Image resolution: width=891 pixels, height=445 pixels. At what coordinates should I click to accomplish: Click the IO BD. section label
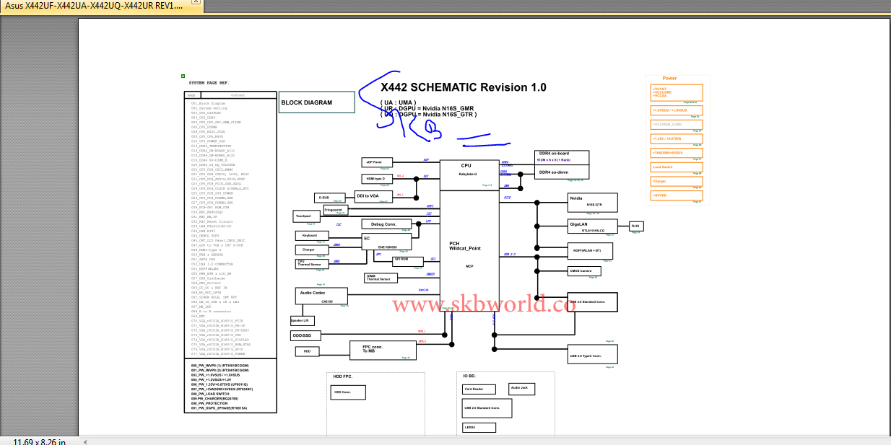coord(469,376)
